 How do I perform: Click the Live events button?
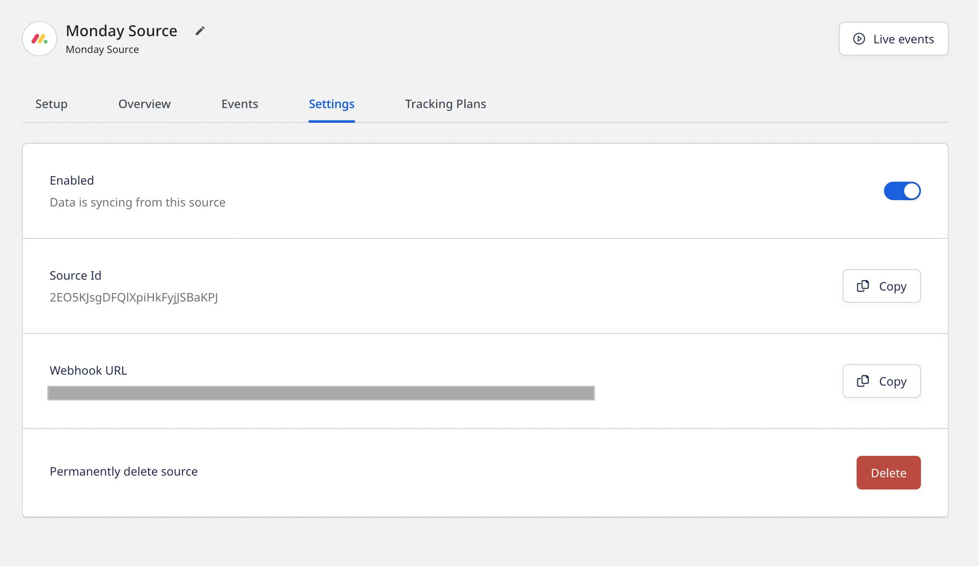tap(894, 38)
